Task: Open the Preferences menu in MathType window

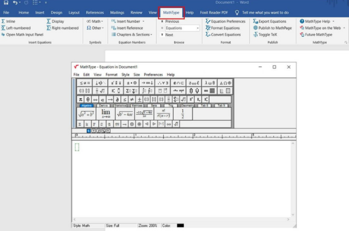Action: click(x=153, y=75)
